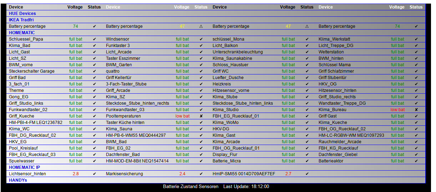Select the HOMEMATIC section header

click(22, 33)
